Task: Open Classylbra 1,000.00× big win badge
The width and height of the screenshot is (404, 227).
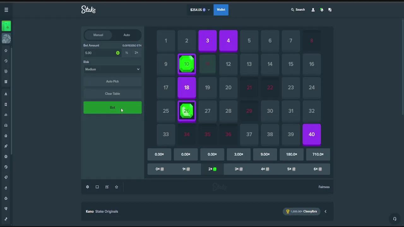Action: pos(302,212)
